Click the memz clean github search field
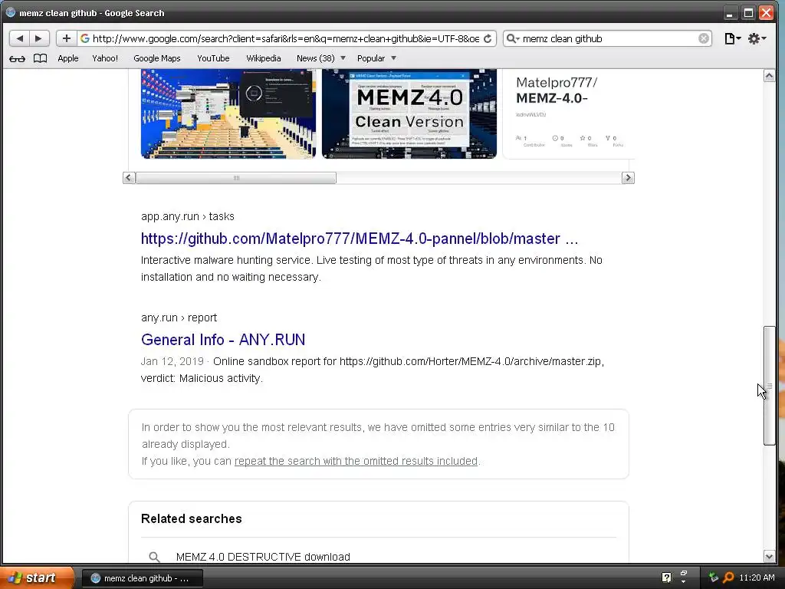The image size is (785, 589). click(608, 38)
